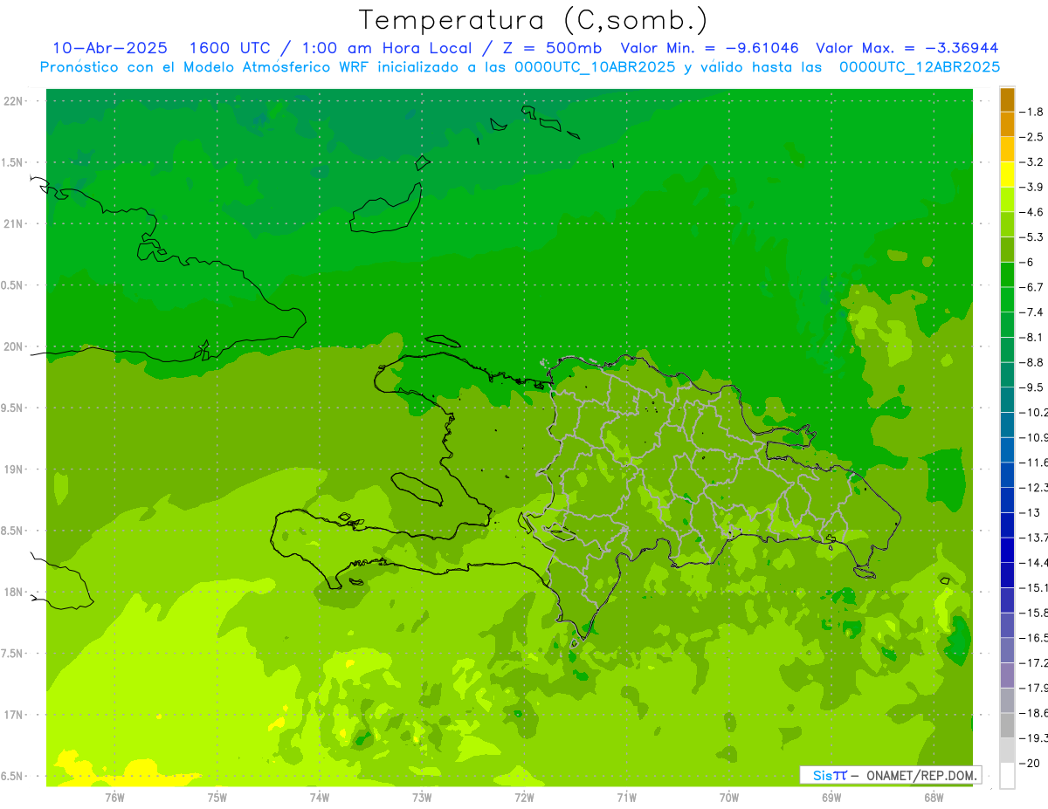1048x809 pixels.
Task: Click the '-8.1' colorbar value
Action: [x=1031, y=337]
